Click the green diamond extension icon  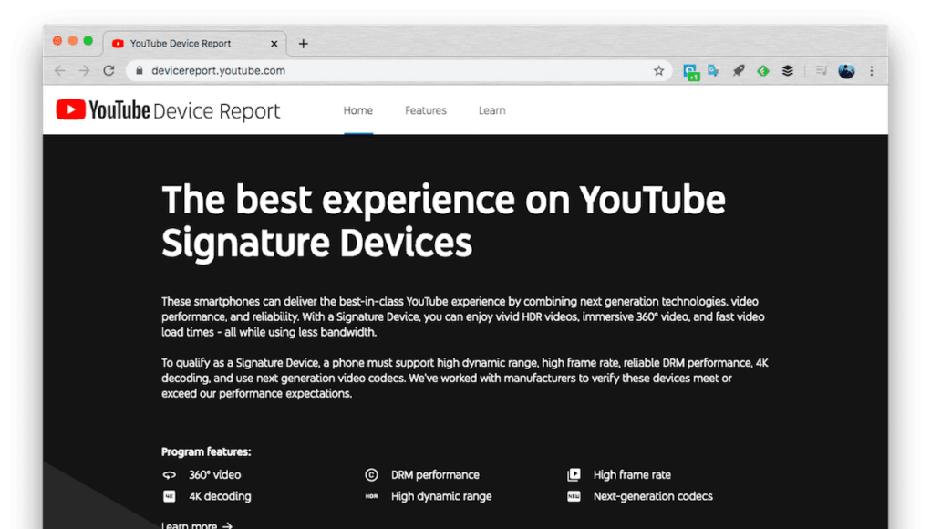(x=763, y=70)
